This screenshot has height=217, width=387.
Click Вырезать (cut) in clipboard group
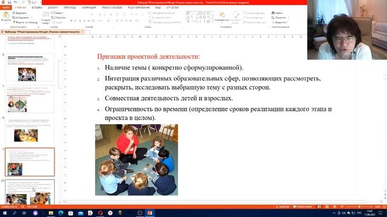19,13
